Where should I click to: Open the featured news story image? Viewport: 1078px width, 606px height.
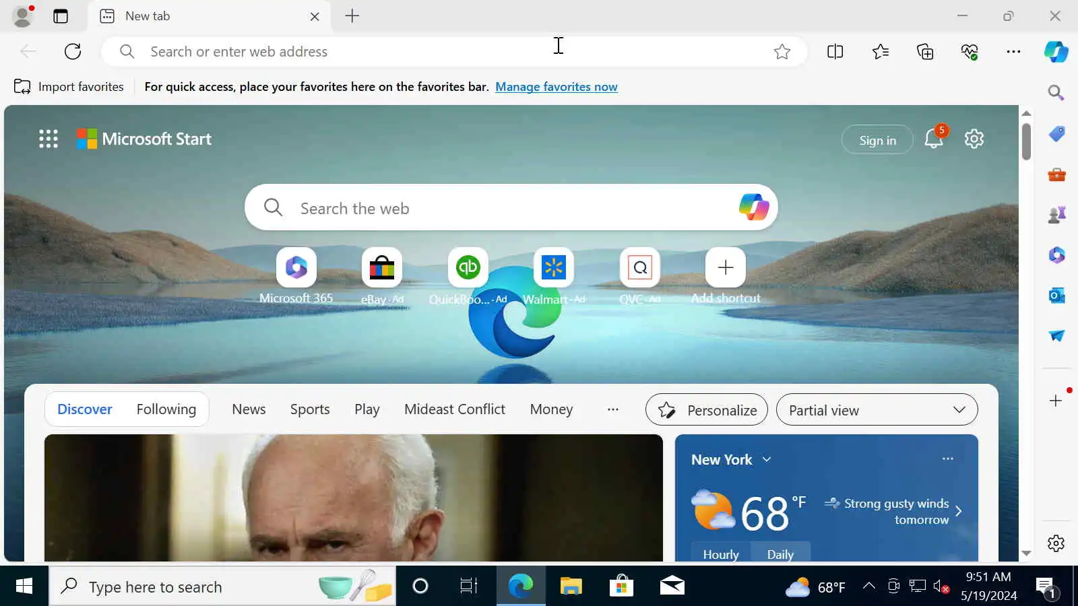(x=354, y=498)
